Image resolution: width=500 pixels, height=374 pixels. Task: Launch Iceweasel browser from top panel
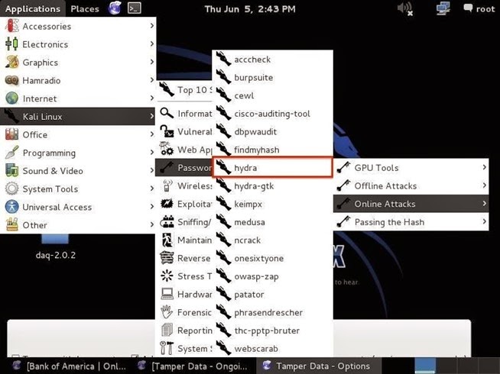point(115,8)
